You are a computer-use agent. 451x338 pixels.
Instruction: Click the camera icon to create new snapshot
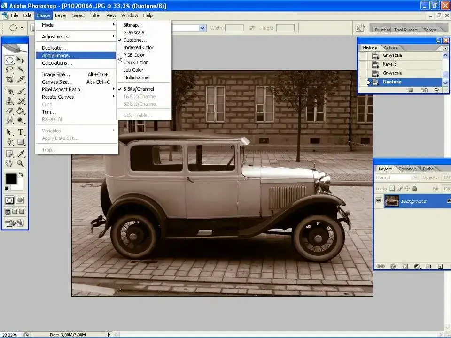(423, 90)
